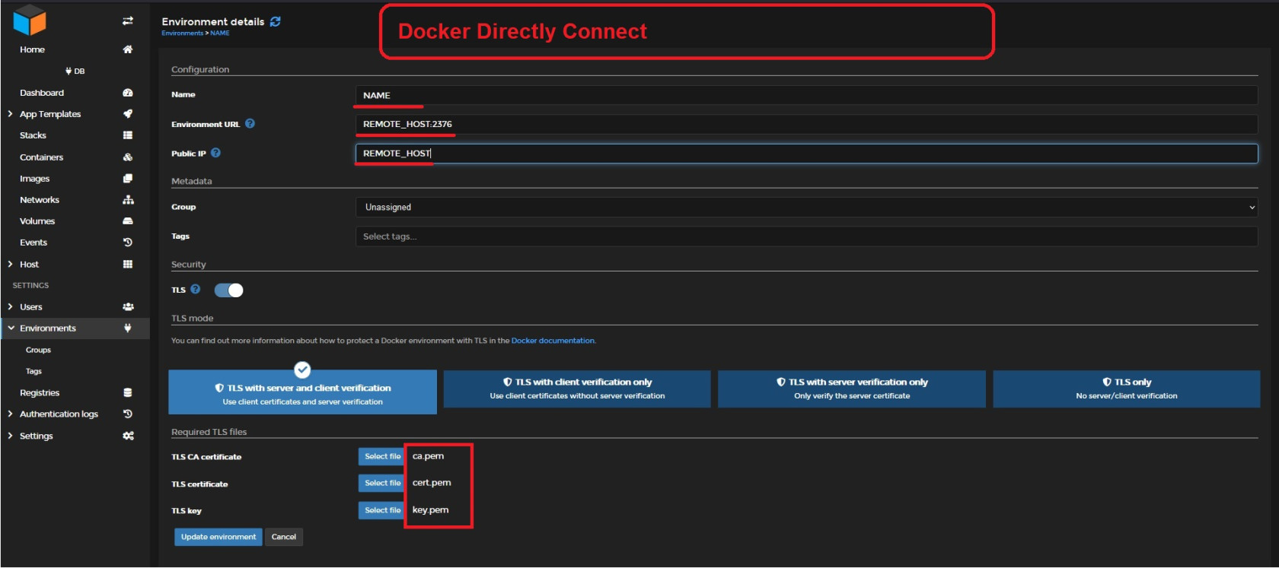Open the Select tags dropdown
Viewport: 1279px width, 568px height.
807,236
